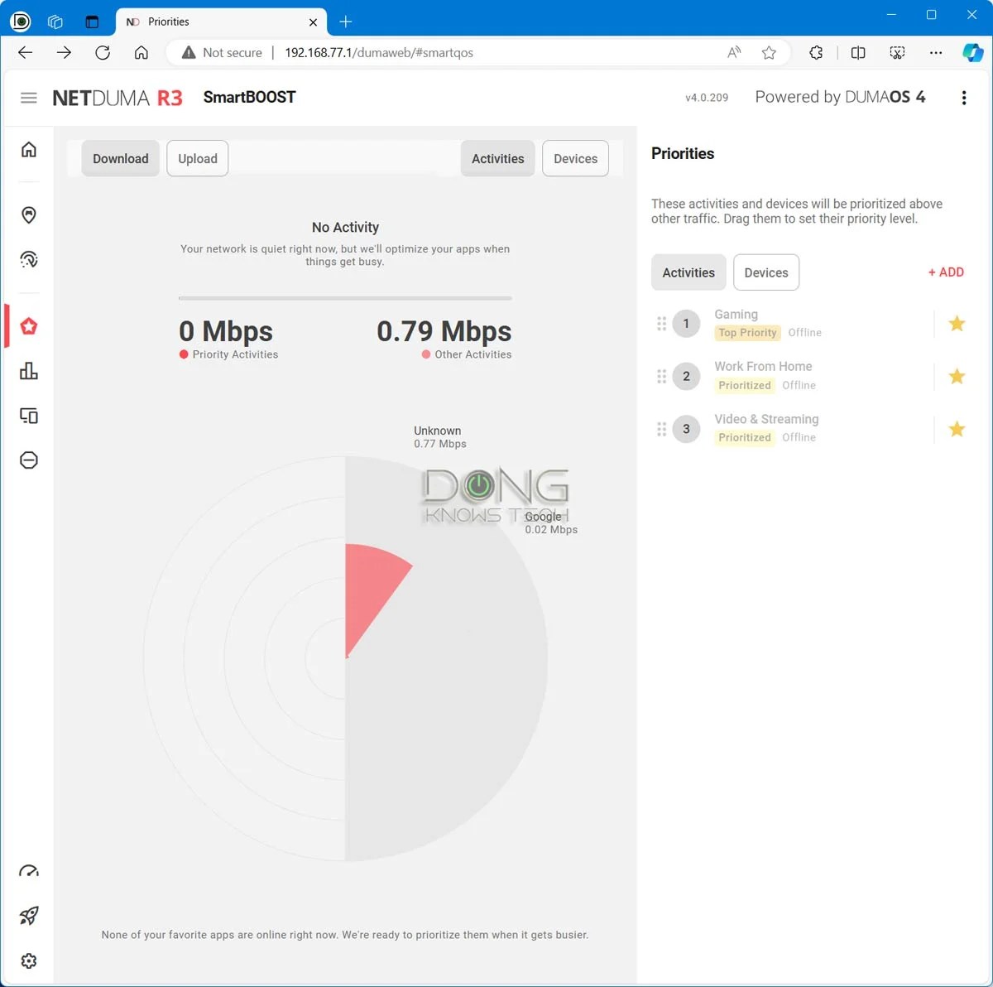The height and width of the screenshot is (987, 993).
Task: Click the browser Forward arrow
Action: click(x=64, y=52)
